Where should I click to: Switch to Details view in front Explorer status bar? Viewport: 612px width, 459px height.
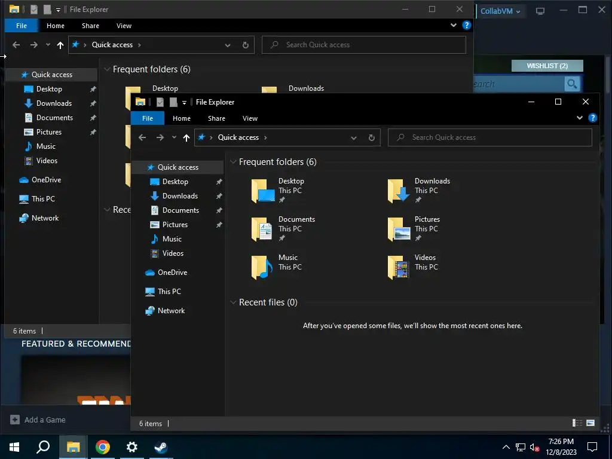tap(577, 423)
